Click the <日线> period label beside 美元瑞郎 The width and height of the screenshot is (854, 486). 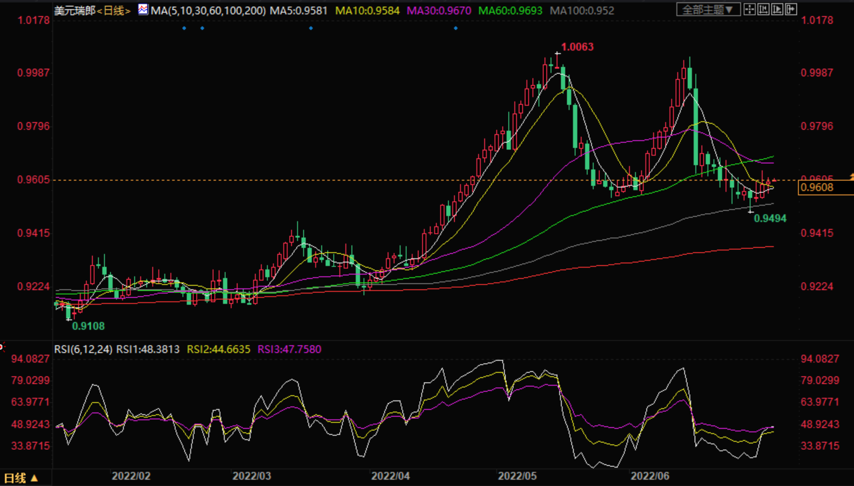coord(114,11)
